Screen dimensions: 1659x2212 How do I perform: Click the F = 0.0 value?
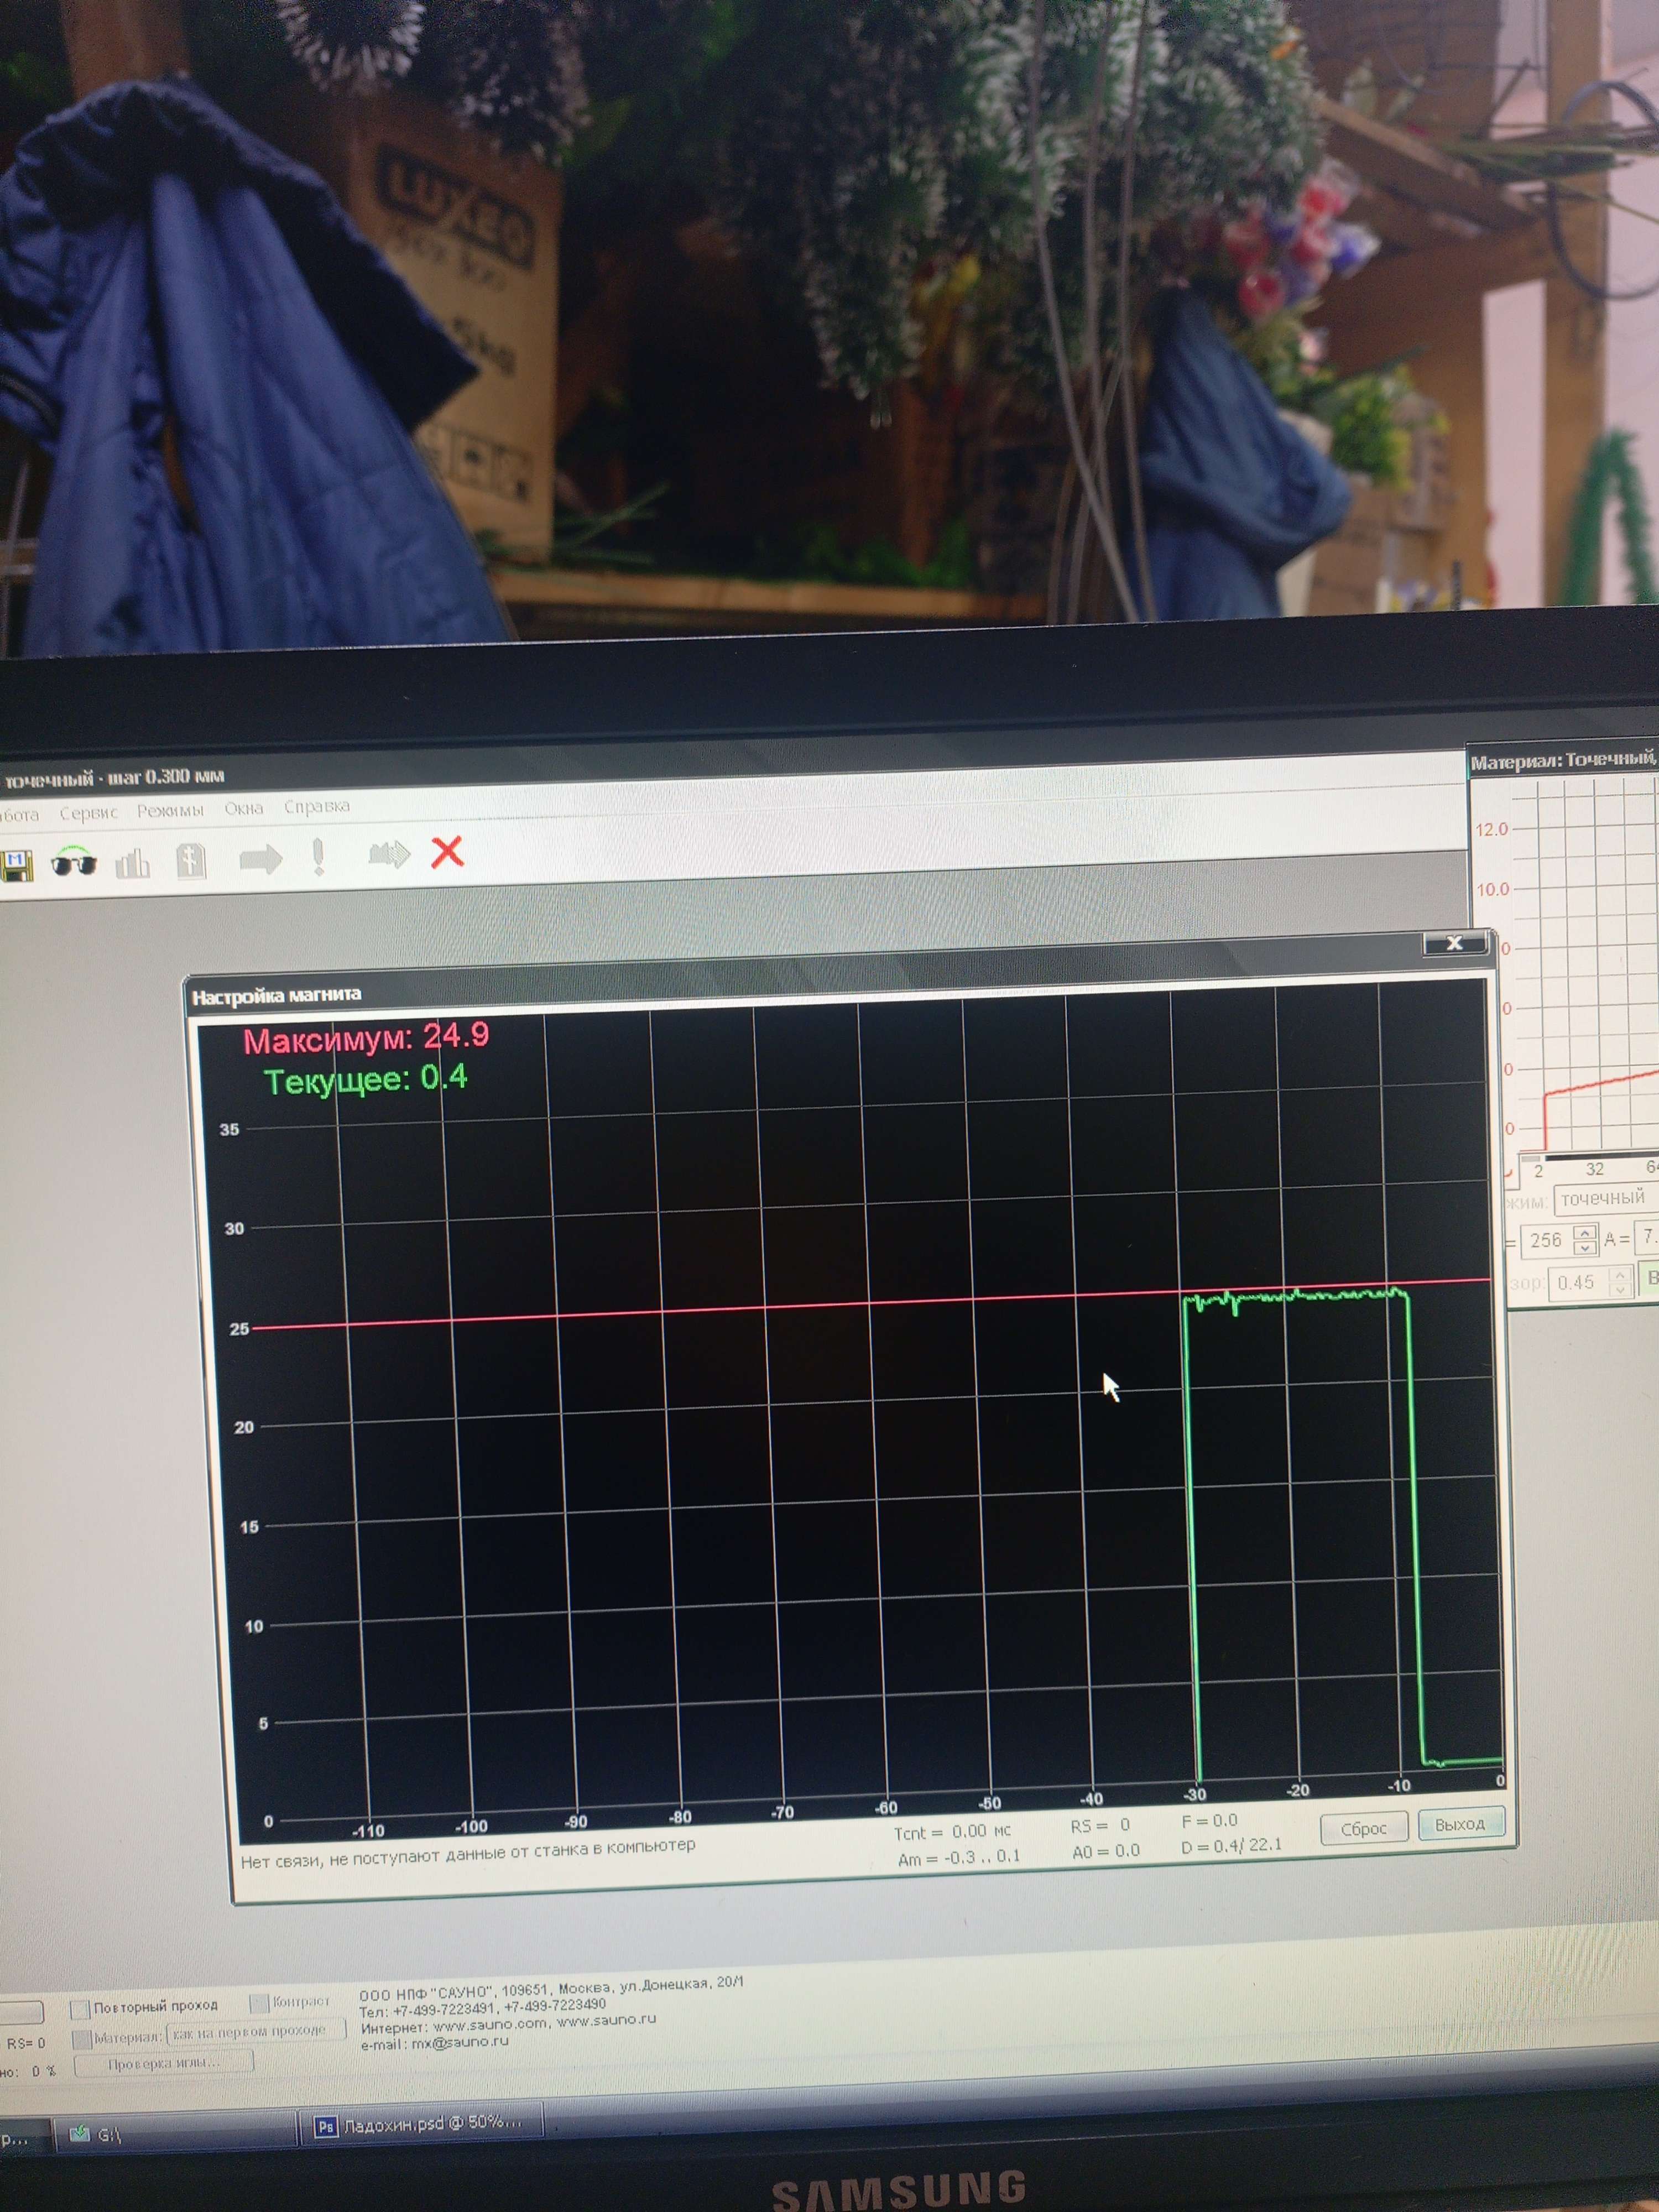pyautogui.click(x=1210, y=1821)
